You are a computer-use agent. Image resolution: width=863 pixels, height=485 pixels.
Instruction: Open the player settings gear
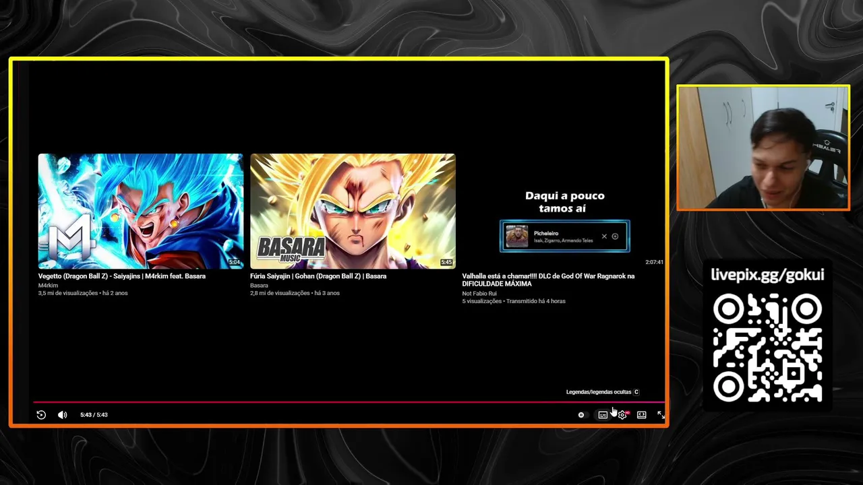tap(622, 415)
